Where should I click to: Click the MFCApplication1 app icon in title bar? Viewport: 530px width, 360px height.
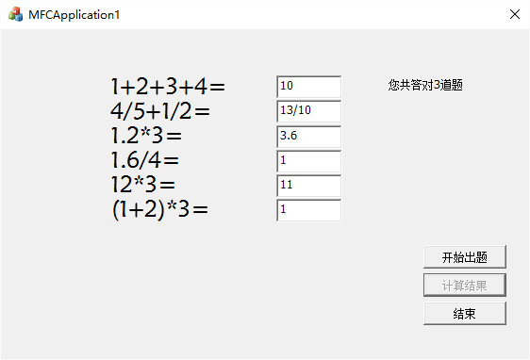15,14
